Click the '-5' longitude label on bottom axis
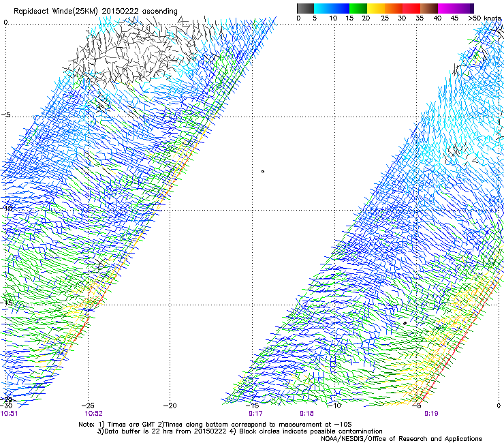 417,406
